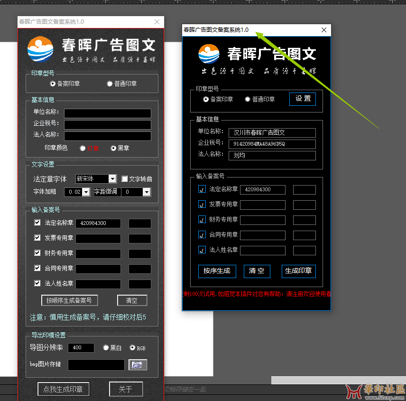
Task: Click 生成印章 button in right window
Action: (298, 271)
